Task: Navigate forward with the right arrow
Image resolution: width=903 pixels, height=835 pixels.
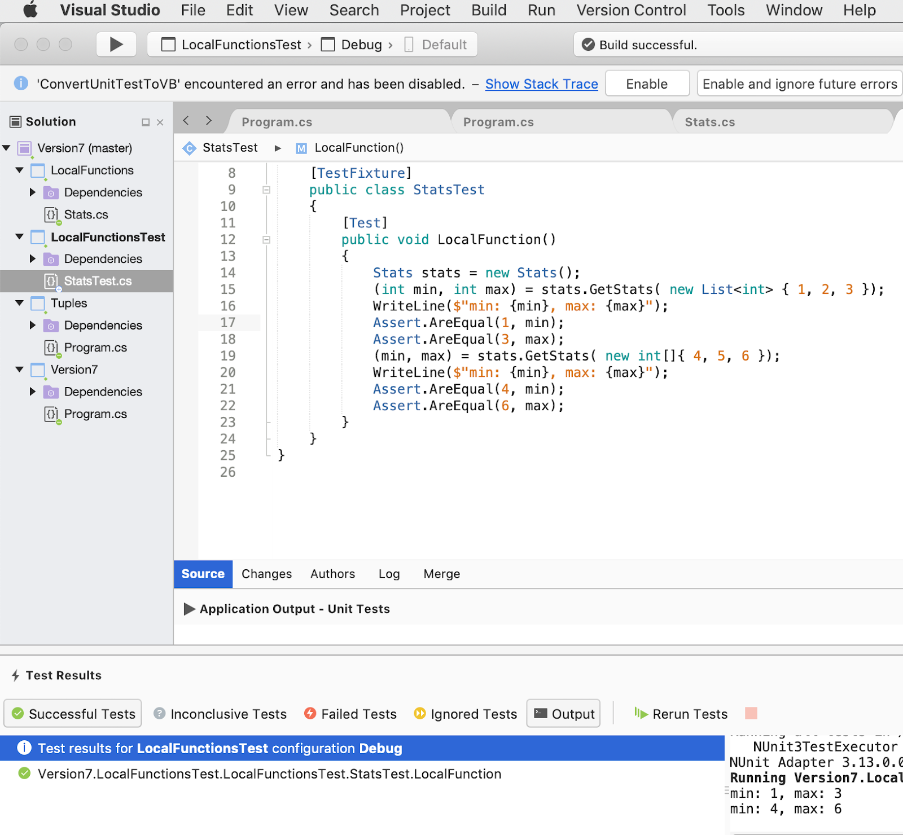Action: point(209,121)
